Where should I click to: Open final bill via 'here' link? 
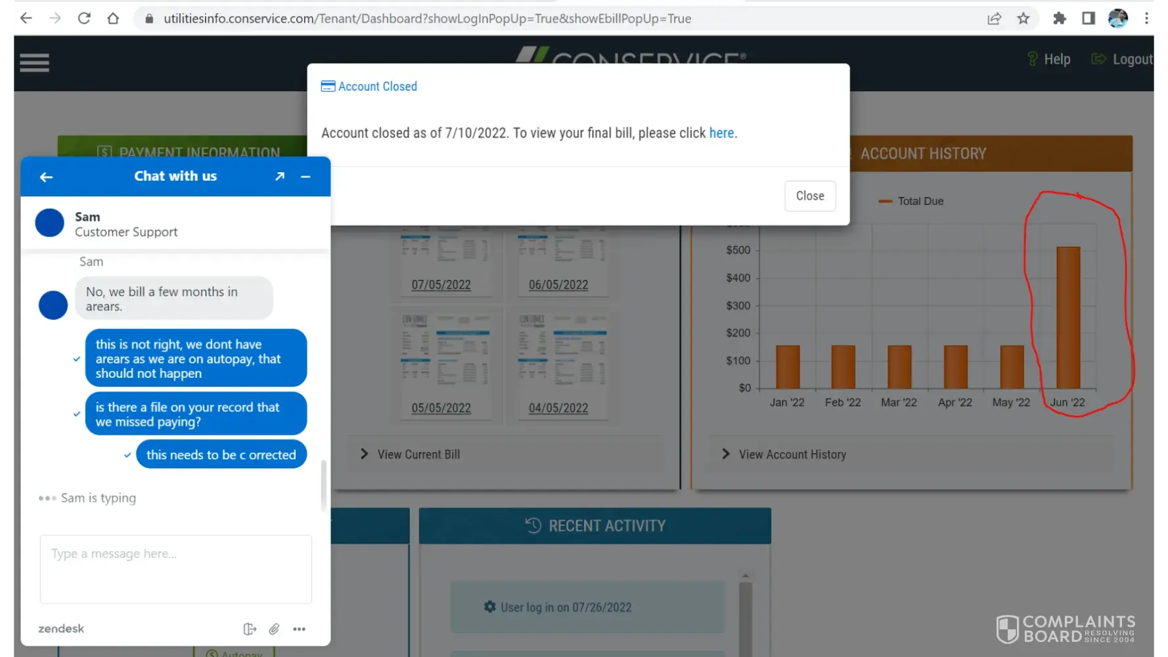pyautogui.click(x=721, y=133)
